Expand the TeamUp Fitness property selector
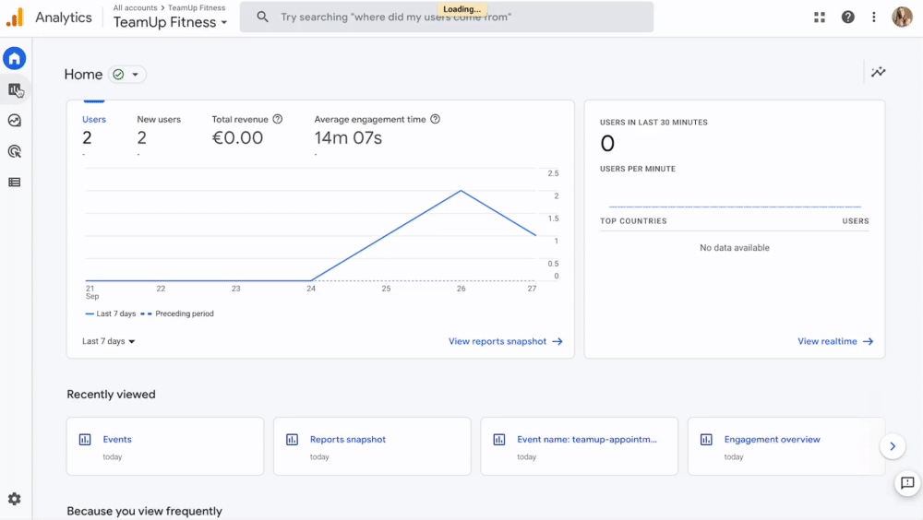This screenshot has height=520, width=923. (170, 23)
